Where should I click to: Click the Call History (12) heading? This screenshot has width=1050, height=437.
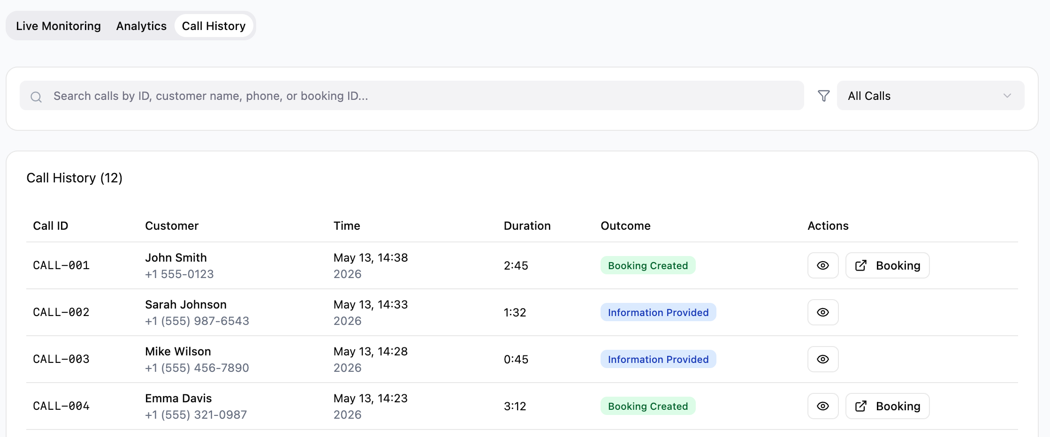(75, 178)
